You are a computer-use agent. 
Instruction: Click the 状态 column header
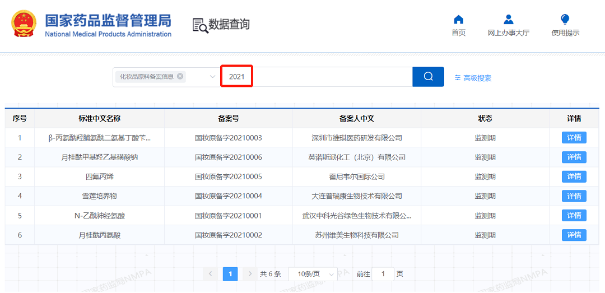(x=485, y=119)
